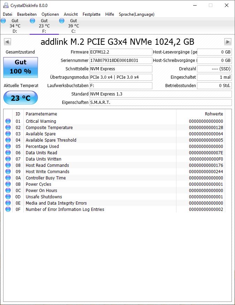
Task: Select the F: drive tab at 23 °C
Action: 44,26
